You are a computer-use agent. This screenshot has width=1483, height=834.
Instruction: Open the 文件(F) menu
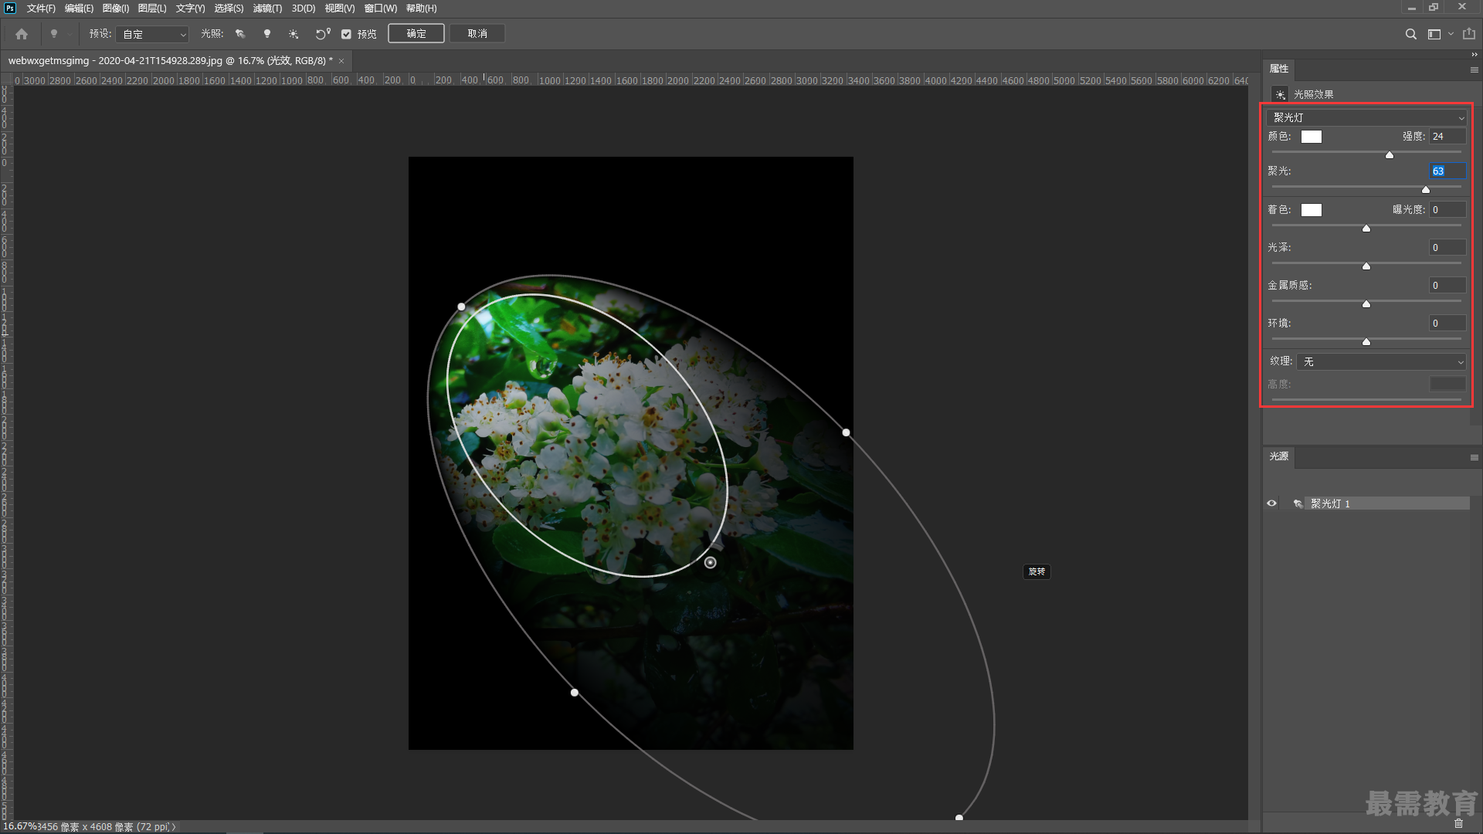41,8
